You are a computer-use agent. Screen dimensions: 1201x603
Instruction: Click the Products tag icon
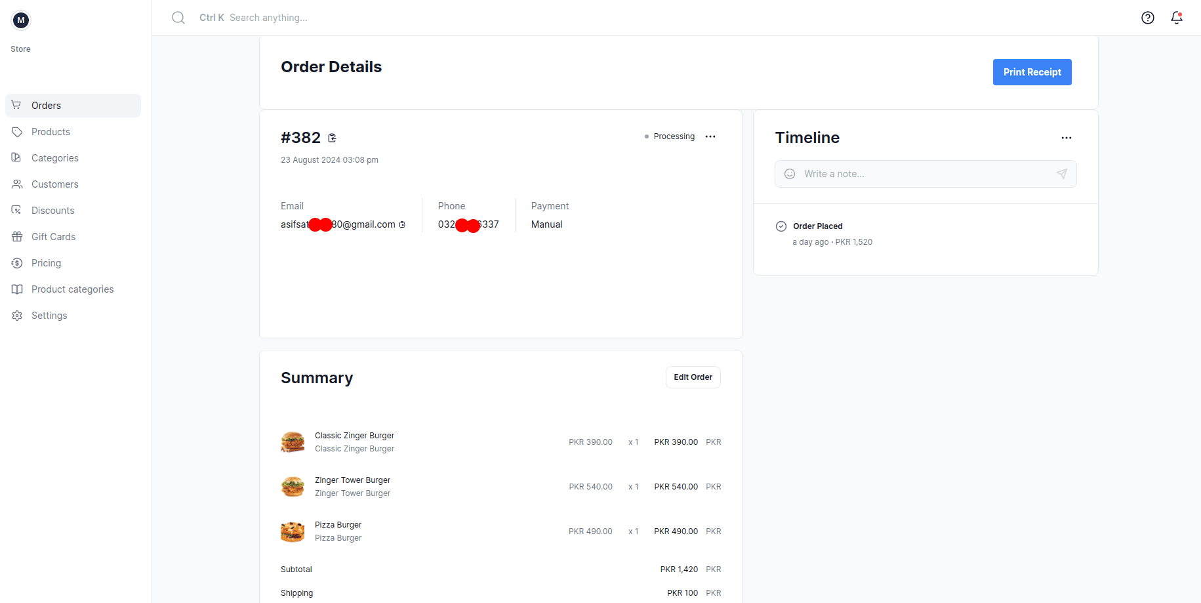17,132
